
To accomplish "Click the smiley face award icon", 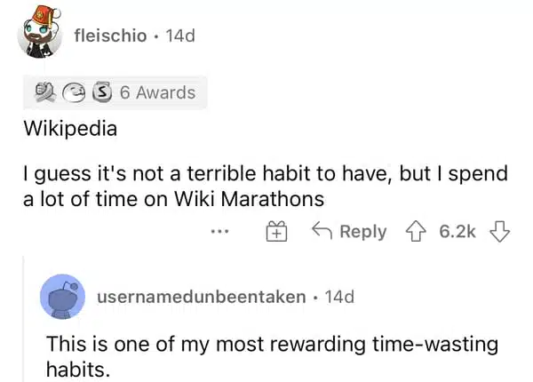I will (74, 92).
